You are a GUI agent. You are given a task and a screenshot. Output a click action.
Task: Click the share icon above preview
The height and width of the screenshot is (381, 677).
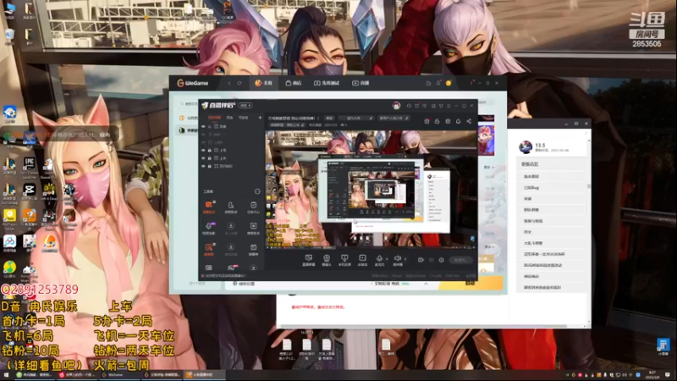[x=469, y=121]
